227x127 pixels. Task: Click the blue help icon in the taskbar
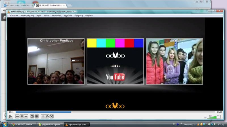tap(178, 124)
